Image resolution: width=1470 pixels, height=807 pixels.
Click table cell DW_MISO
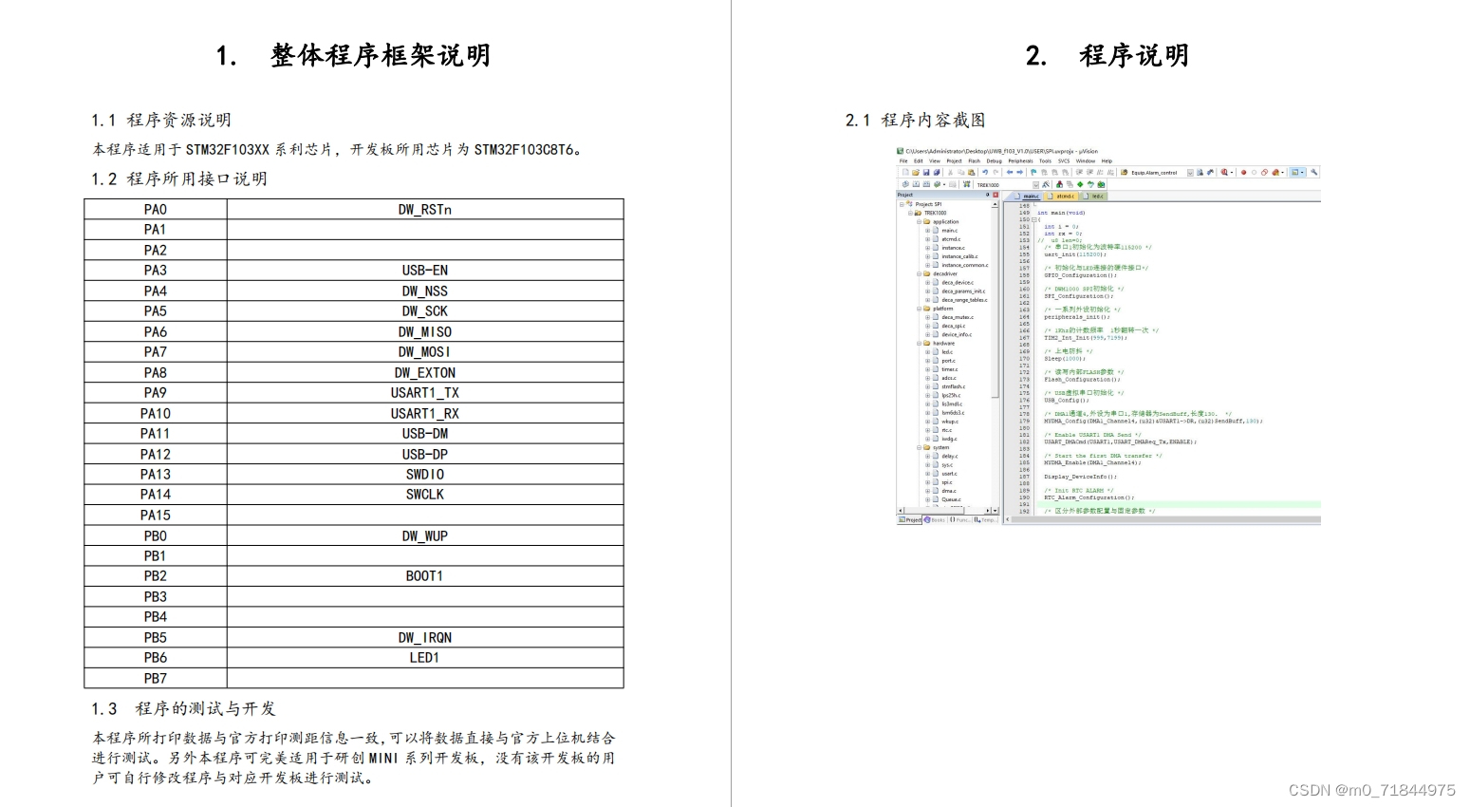[425, 331]
